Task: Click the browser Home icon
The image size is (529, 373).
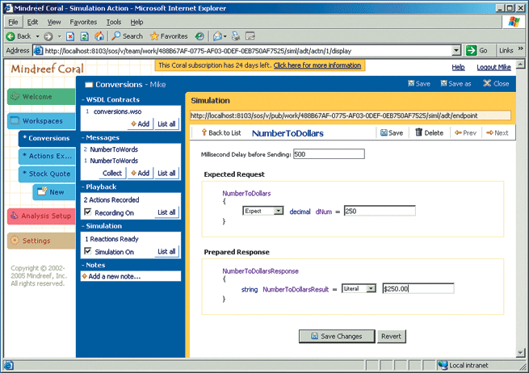Action: [99, 36]
